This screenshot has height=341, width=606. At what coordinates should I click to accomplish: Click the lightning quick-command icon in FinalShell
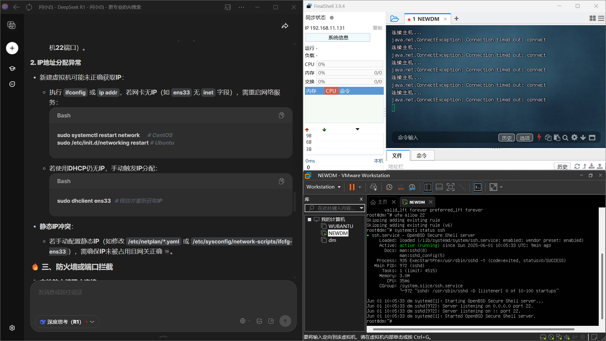(539, 137)
